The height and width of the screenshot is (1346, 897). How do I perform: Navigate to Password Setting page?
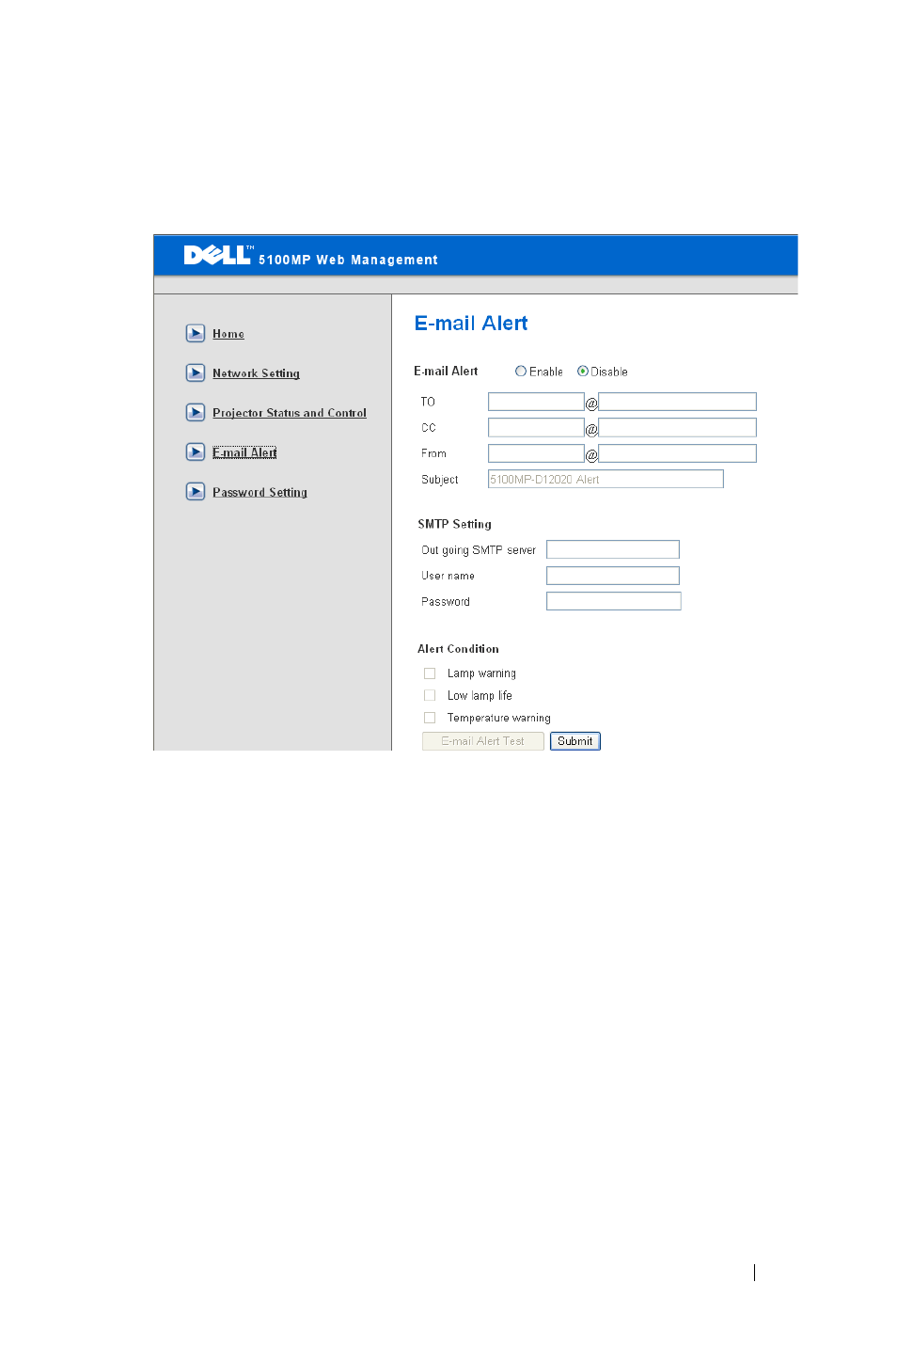(260, 492)
